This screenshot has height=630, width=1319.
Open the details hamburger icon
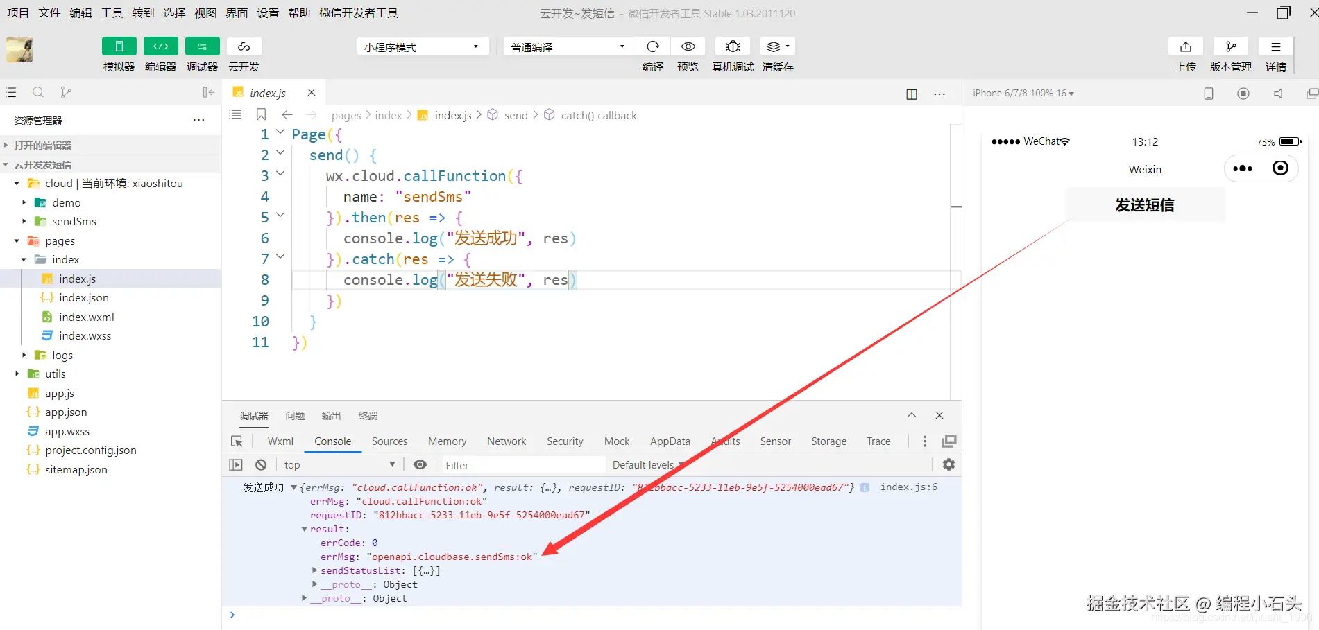(x=1276, y=46)
